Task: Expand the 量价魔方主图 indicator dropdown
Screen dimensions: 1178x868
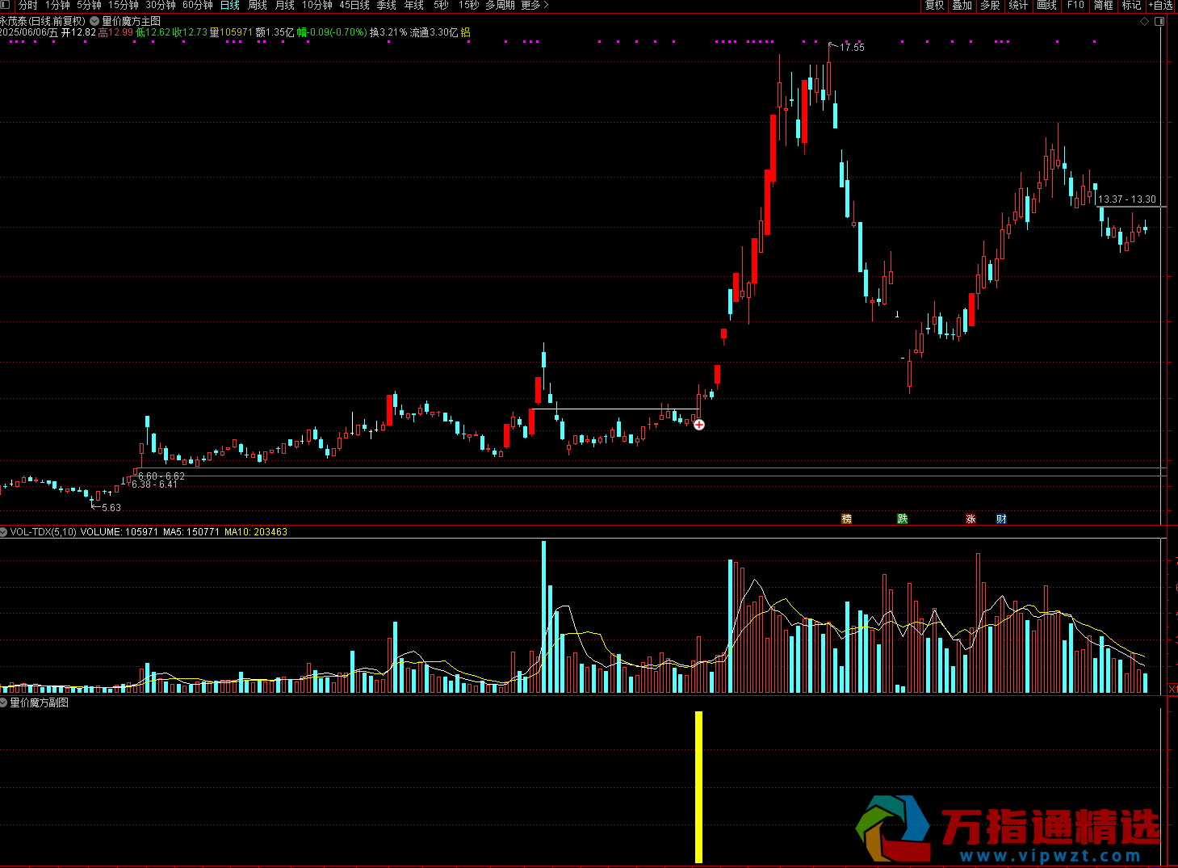Action: [94, 22]
